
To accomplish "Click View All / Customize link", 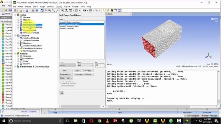I will point(30,112).
